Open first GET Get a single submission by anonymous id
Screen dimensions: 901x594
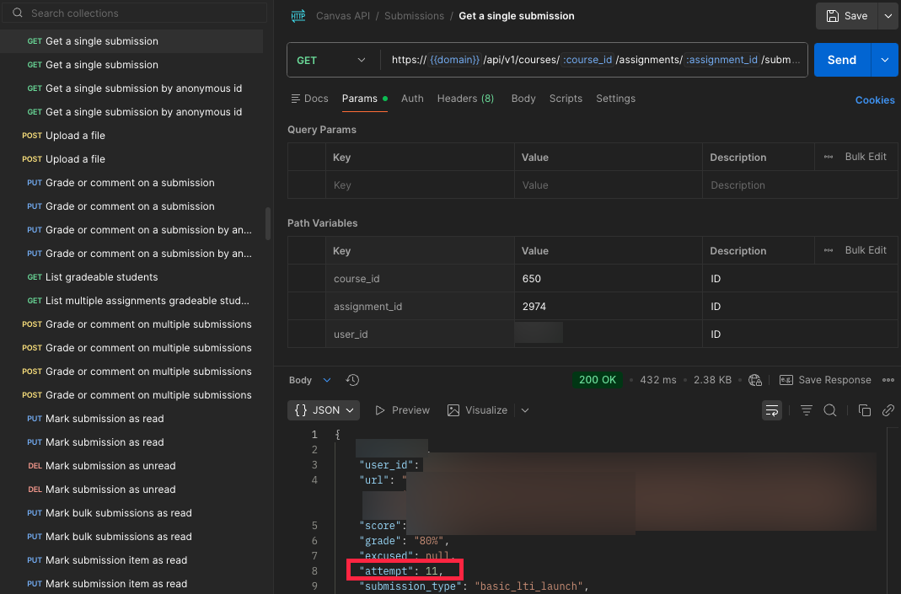click(x=131, y=88)
